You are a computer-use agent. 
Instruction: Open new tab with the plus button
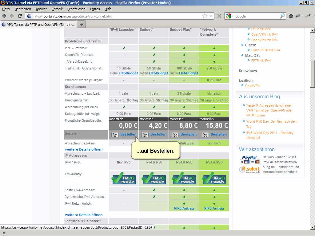click(x=81, y=24)
